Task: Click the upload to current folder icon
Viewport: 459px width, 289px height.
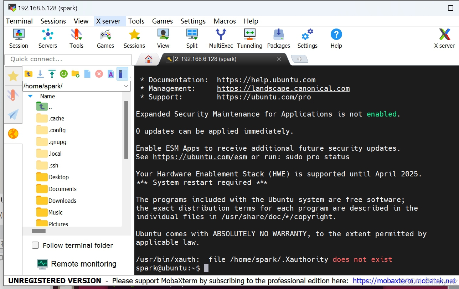Action: pyautogui.click(x=52, y=74)
